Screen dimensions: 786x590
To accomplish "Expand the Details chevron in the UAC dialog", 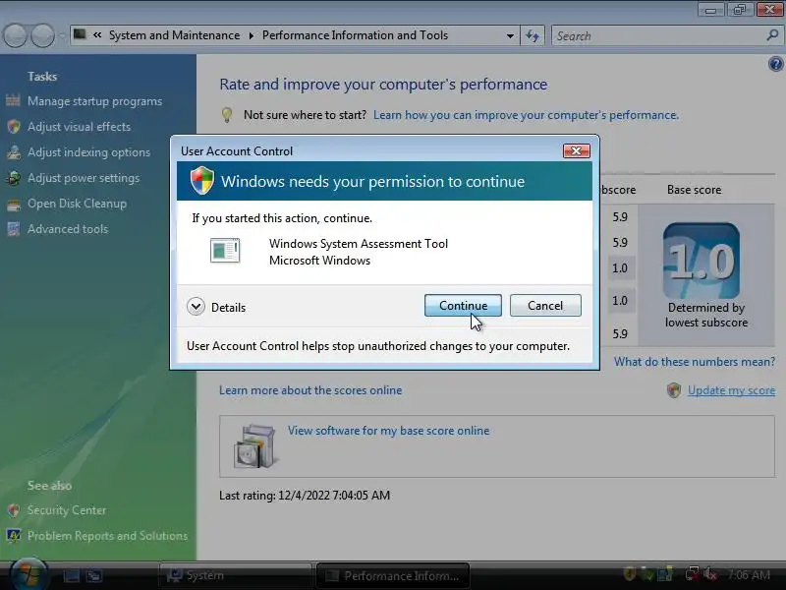I will click(196, 307).
